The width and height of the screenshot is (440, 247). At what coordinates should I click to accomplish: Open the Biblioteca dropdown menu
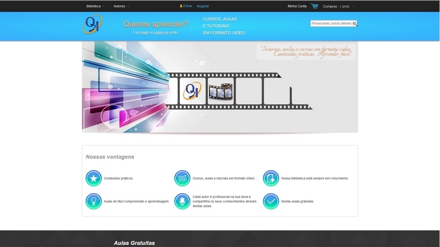click(95, 6)
